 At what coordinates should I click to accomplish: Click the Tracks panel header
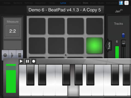pyautogui.click(x=118, y=24)
